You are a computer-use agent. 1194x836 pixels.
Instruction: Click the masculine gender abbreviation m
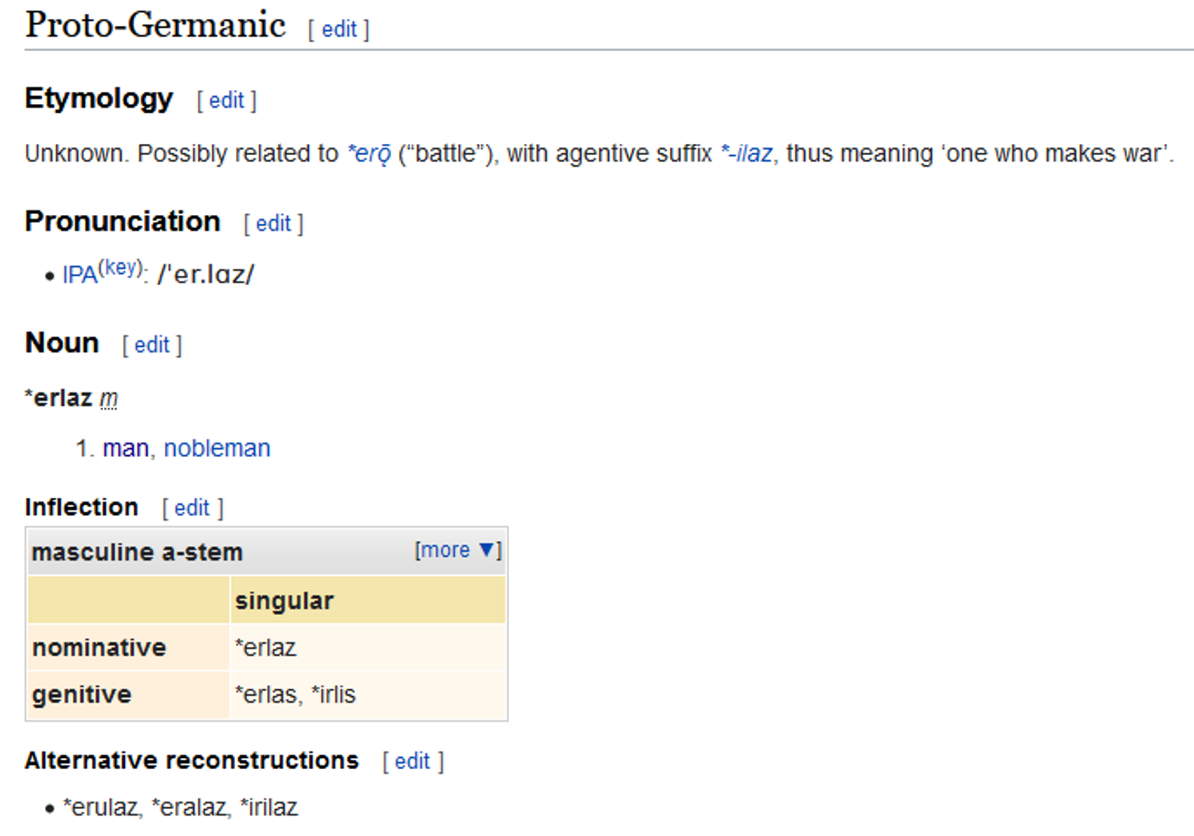click(x=109, y=398)
